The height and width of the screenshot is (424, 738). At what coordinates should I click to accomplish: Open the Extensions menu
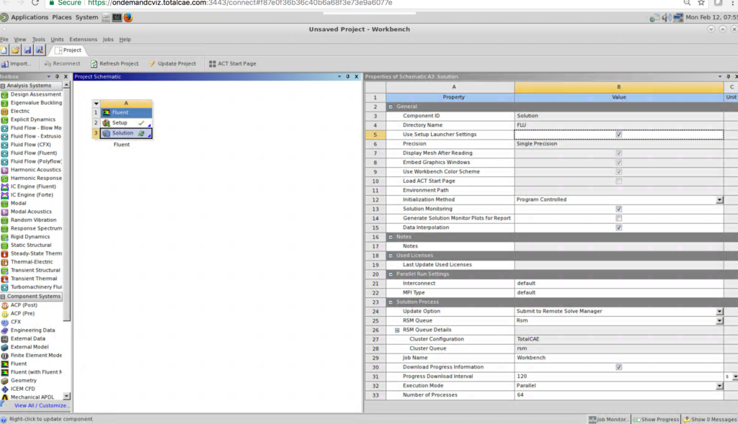tap(83, 39)
